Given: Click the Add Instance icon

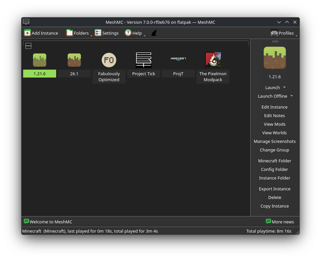Looking at the screenshot, I should tap(27, 33).
